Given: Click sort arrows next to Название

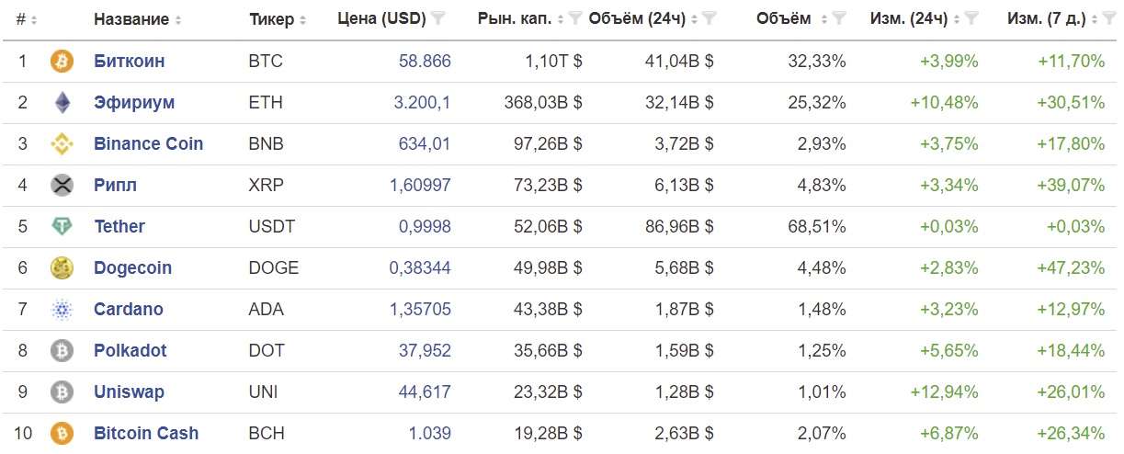Looking at the screenshot, I should point(178,20).
